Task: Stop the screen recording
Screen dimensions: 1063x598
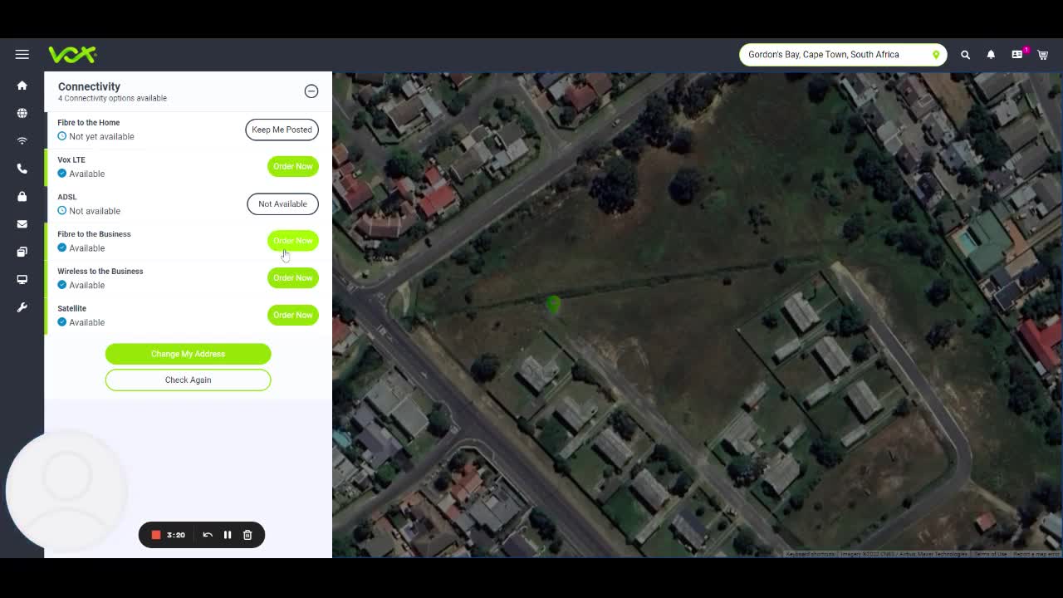Action: coord(155,535)
